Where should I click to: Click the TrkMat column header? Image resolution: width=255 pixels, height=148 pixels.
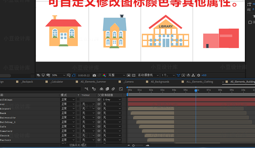click(86, 95)
